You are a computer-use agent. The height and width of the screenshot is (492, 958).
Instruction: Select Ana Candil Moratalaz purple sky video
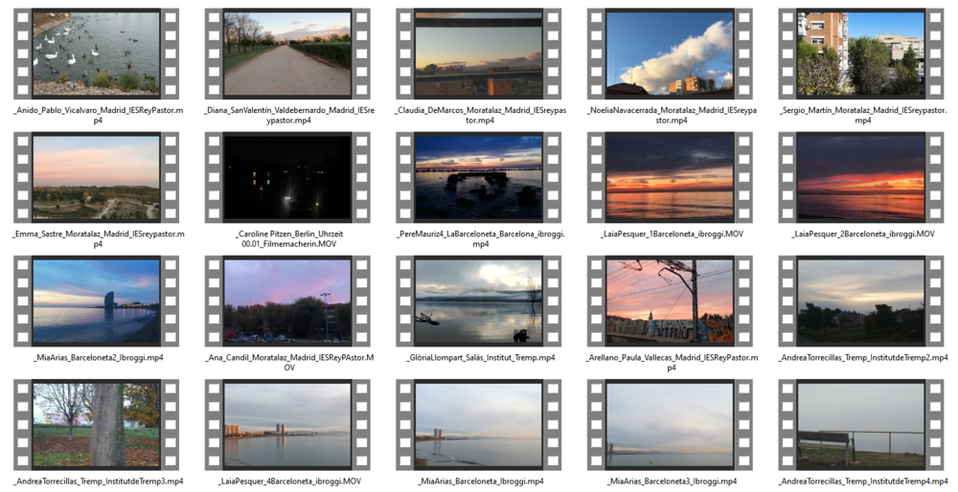tap(287, 302)
